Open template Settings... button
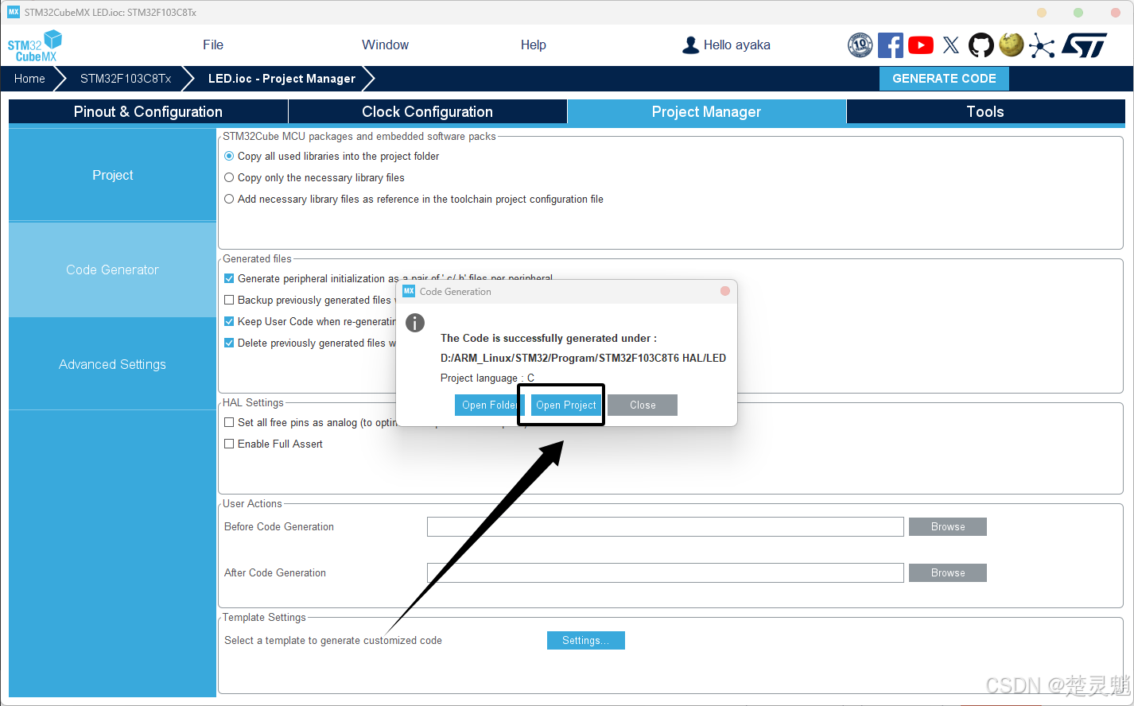 [586, 641]
